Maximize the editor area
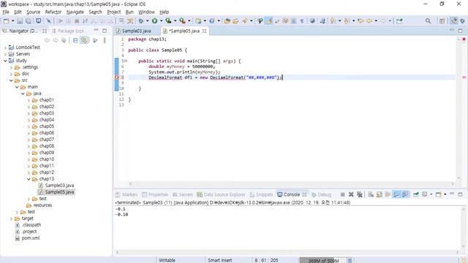 coord(460,31)
